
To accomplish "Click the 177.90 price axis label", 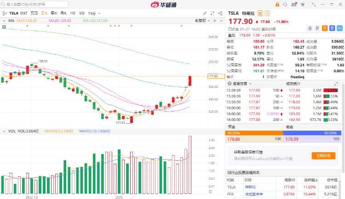I will [216, 77].
